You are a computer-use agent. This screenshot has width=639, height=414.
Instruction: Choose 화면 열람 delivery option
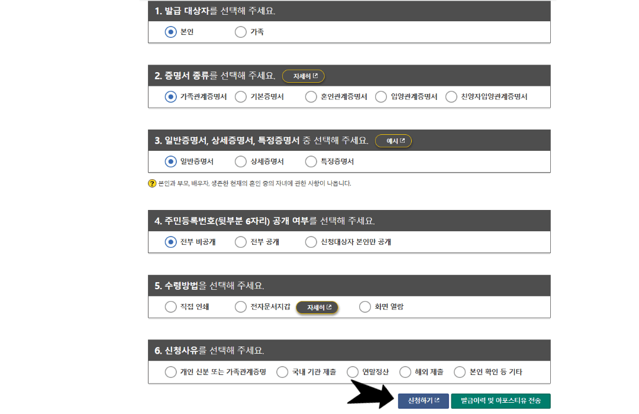point(365,307)
